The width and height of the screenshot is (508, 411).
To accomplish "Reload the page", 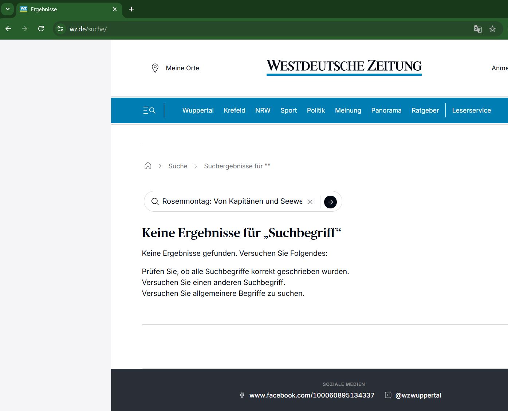I will 41,29.
